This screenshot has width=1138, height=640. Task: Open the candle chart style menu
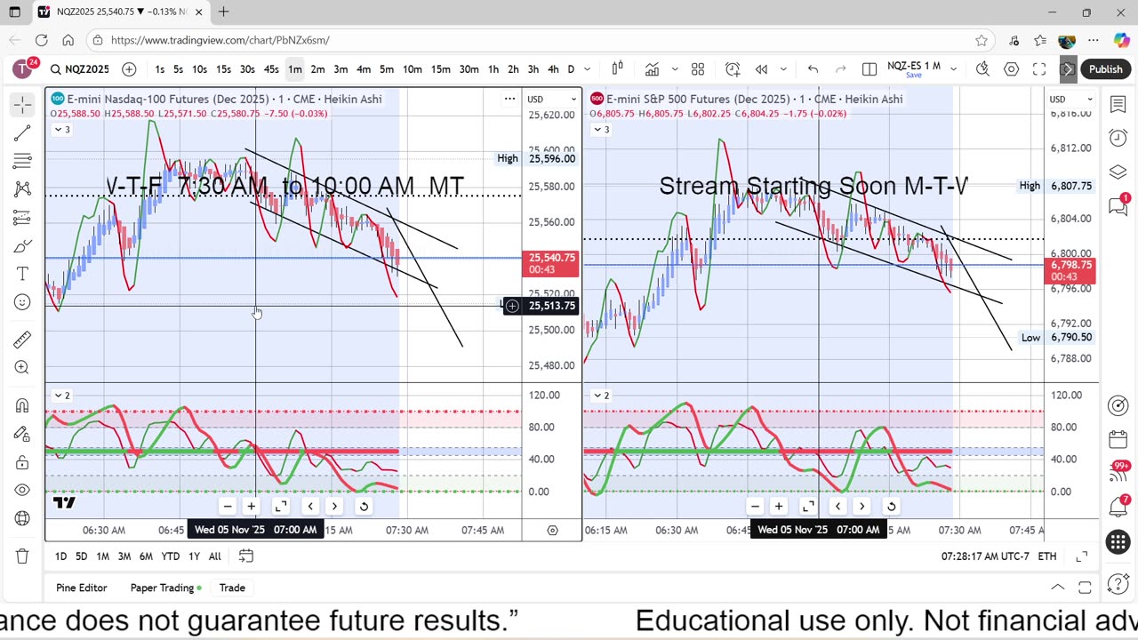point(617,69)
